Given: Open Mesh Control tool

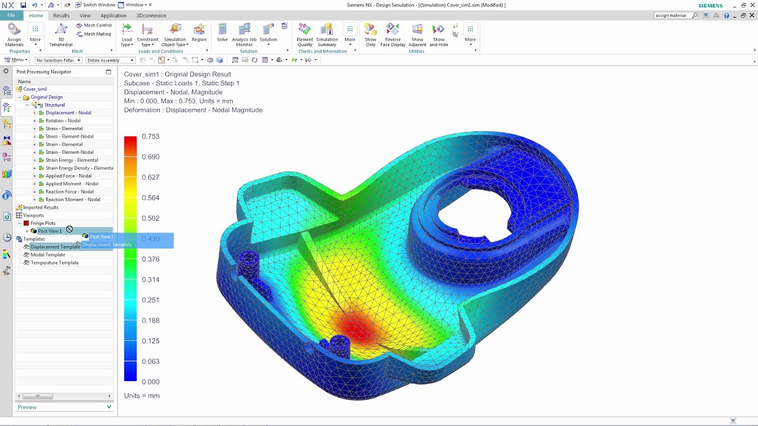Looking at the screenshot, I should [x=94, y=25].
